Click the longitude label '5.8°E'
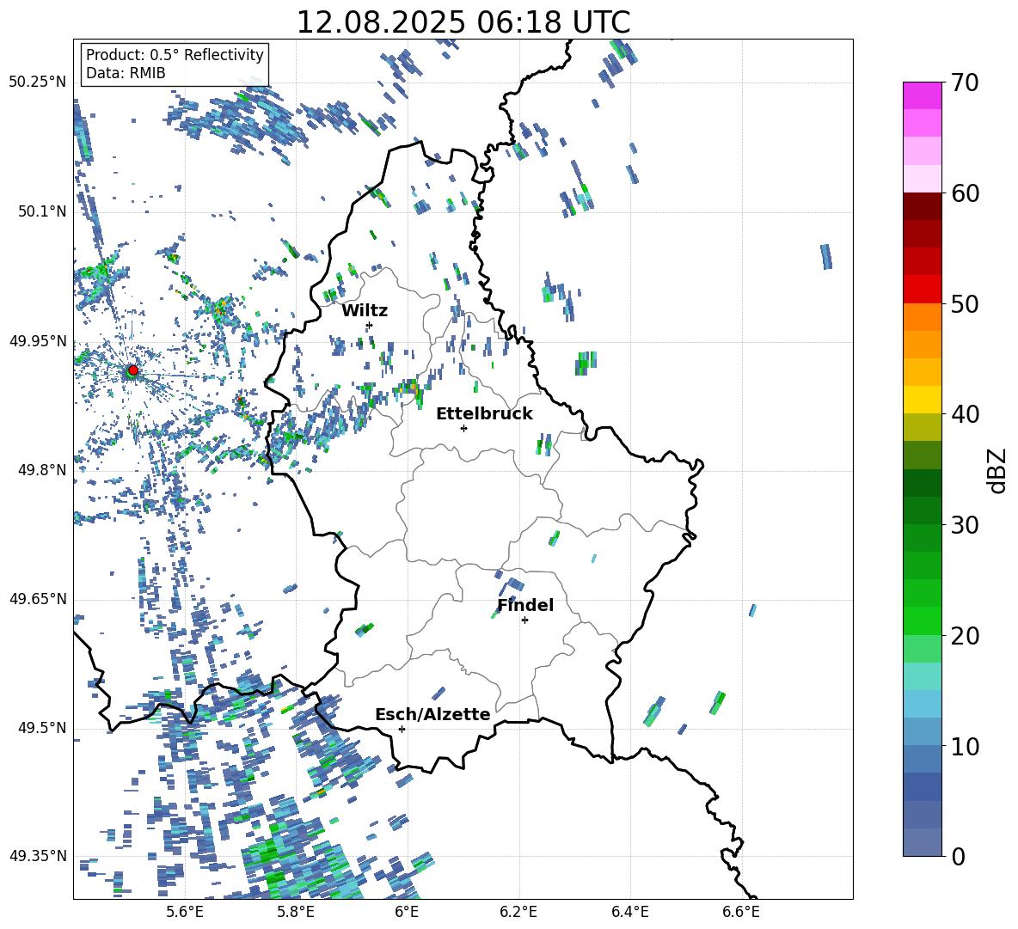Image resolution: width=1018 pixels, height=929 pixels. click(296, 912)
